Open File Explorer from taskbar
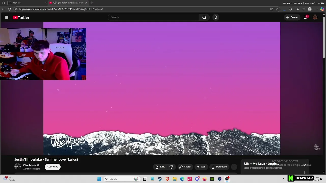 [175, 179]
